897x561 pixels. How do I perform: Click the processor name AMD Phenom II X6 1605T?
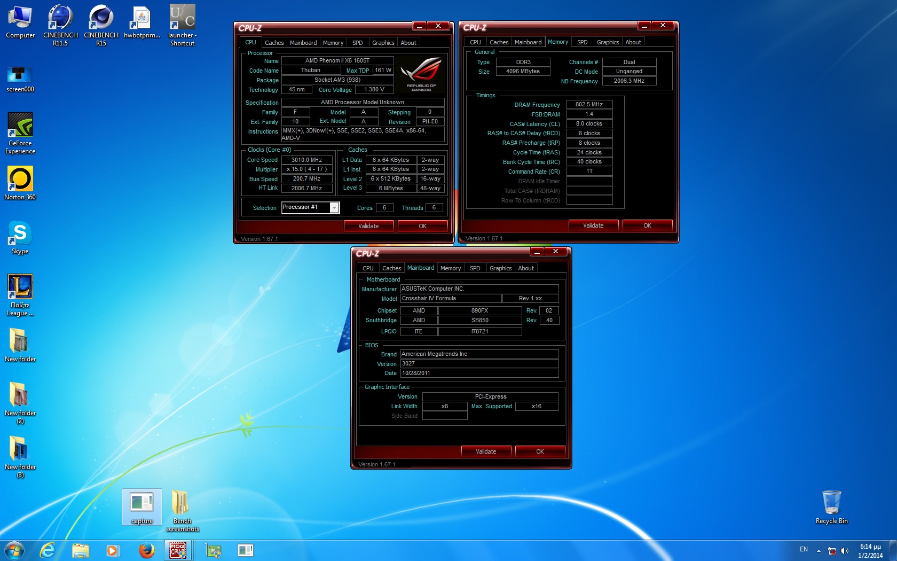point(337,61)
